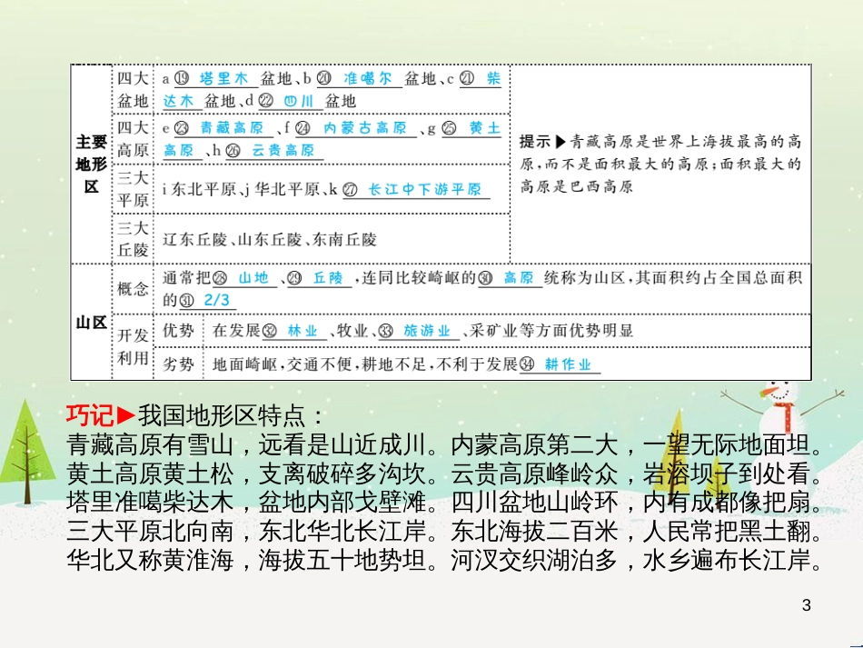Viewport: 863px width, 648px height.
Task: Click the circled number ⑲ before 塔里木
Action: pos(182,76)
